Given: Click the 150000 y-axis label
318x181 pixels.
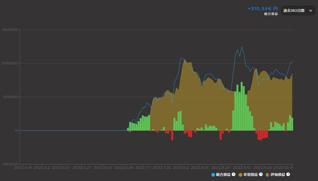Looking at the screenshot, I should click(10, 97).
